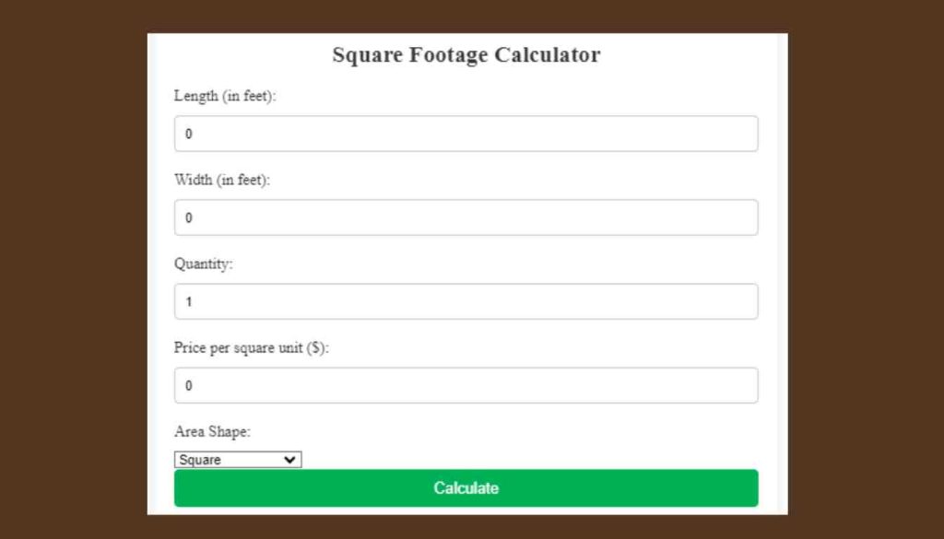Click the Width field's default 0 value
Viewport: 944px width, 539px height.
pyautogui.click(x=189, y=217)
